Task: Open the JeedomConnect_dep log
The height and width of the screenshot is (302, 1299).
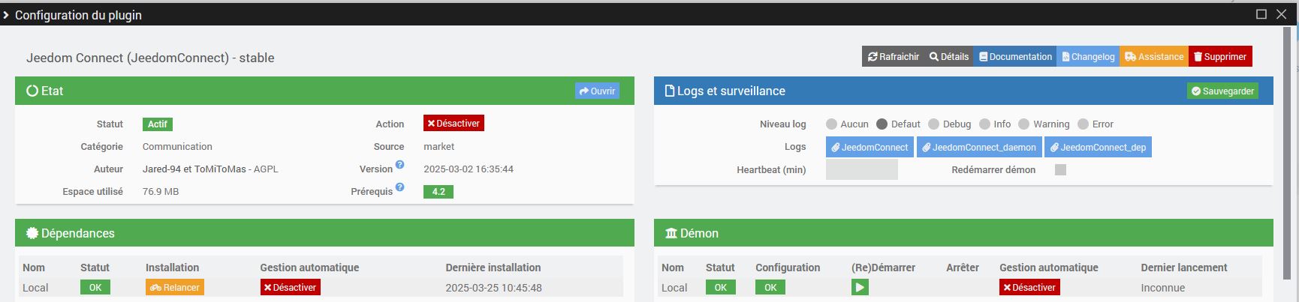Action: coord(1098,148)
